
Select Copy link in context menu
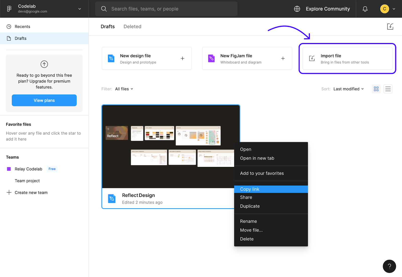point(271,189)
